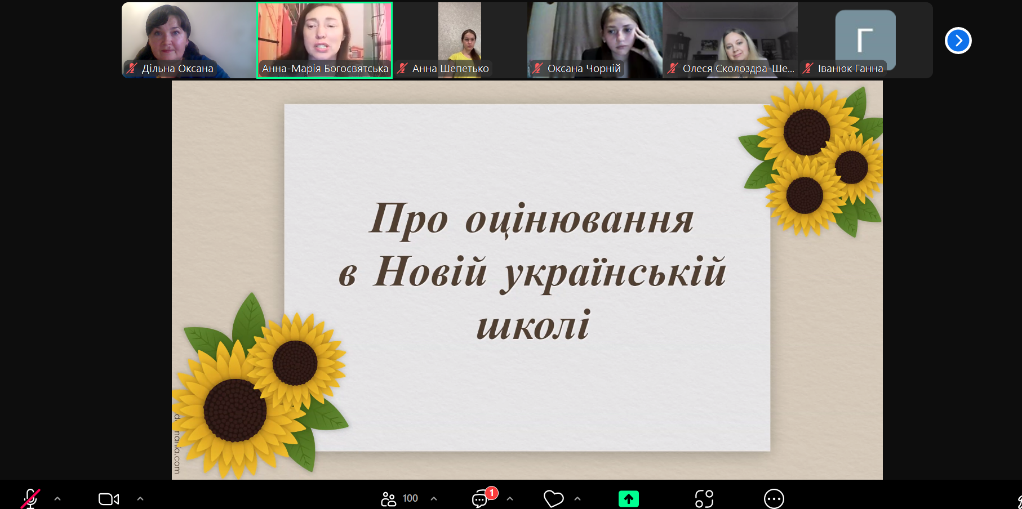The height and width of the screenshot is (509, 1022).
Task: Expand audio options arrow beside the microphone
Action: [57, 499]
